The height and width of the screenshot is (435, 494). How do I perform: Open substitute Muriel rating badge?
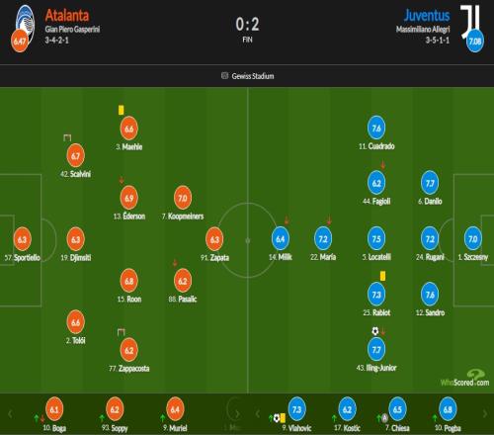pos(175,409)
